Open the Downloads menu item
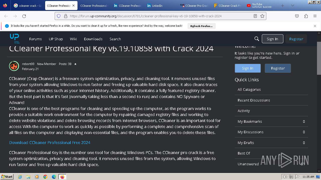The height and width of the screenshot is (180, 321). tap(93, 39)
